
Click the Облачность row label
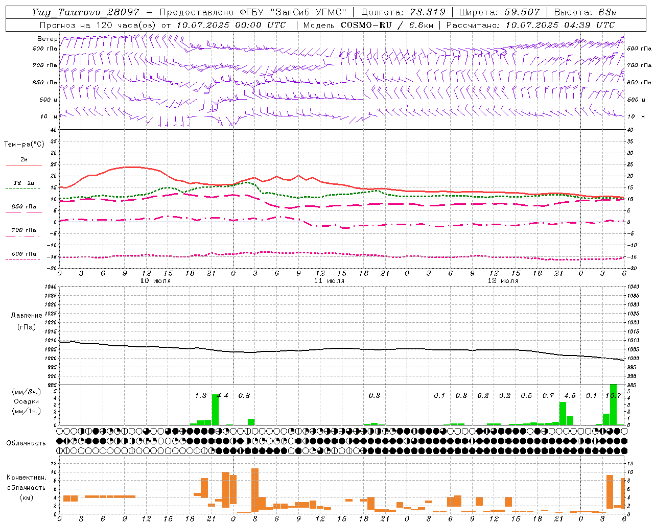[x=26, y=443]
